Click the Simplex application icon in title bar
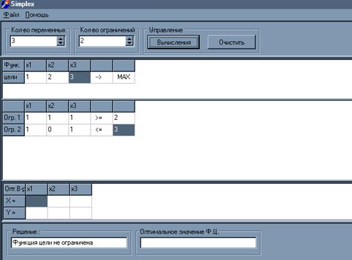Screen dimensions: 352x260 (x=5, y=4)
